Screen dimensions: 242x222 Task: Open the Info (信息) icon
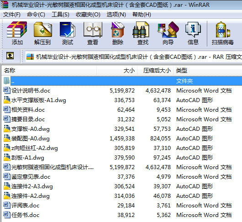(x=193, y=30)
